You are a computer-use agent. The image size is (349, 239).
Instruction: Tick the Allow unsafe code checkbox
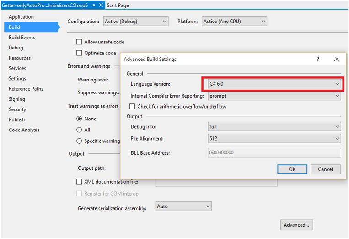[80, 42]
